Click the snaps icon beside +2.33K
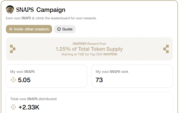Viewport: 179px width, 113px height. (x=13, y=107)
